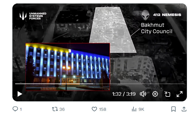Click the 412 Nemesis emblem
The image size is (192, 114).
[x=145, y=15]
